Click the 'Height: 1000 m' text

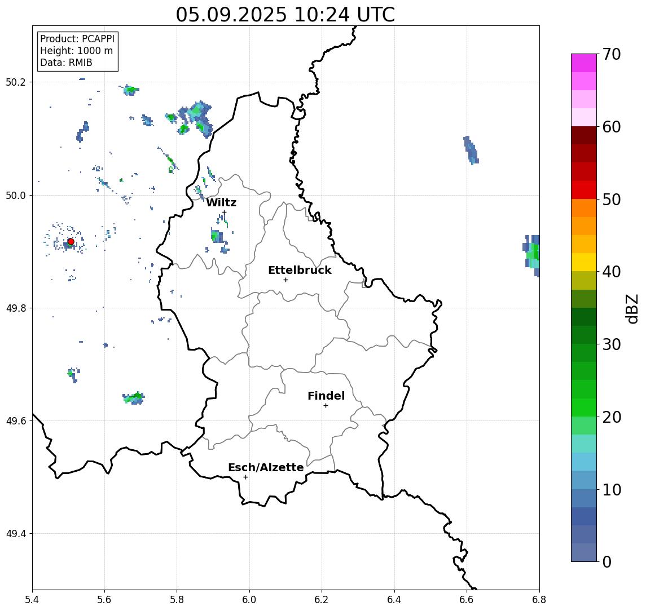click(x=76, y=51)
